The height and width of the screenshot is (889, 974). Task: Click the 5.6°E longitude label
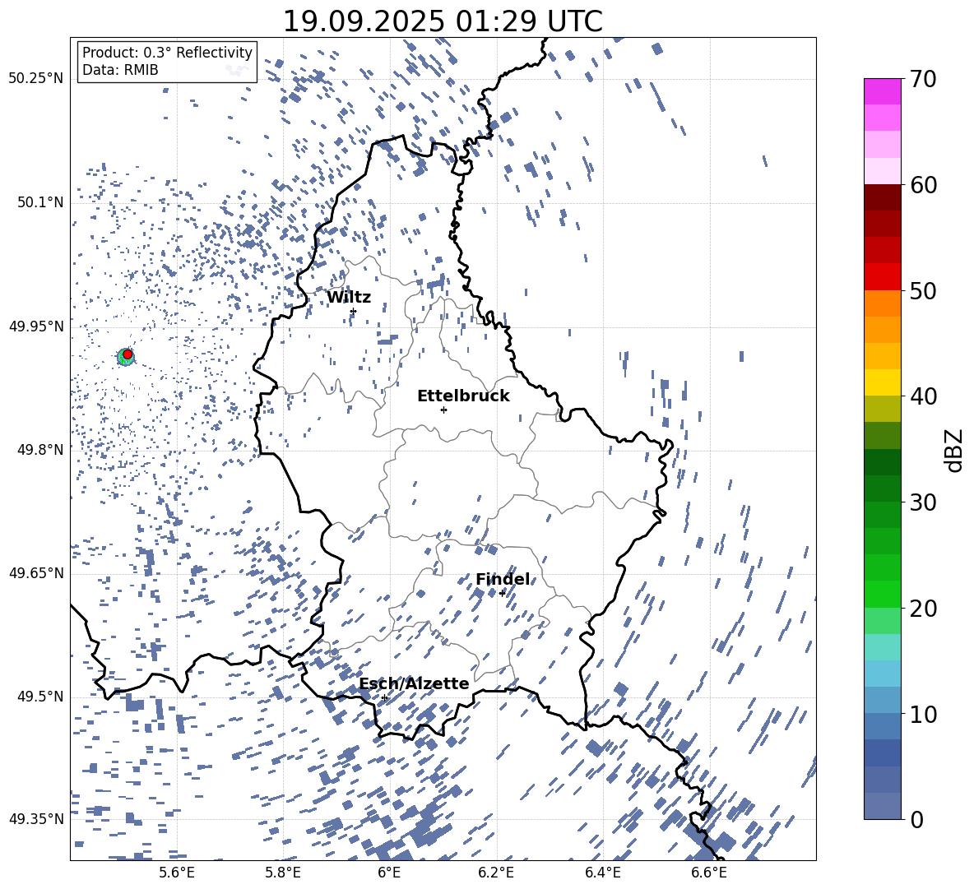[177, 873]
